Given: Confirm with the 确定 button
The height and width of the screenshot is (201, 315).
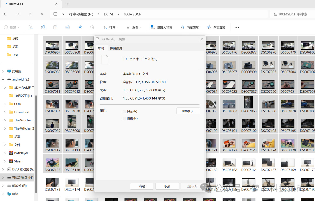Looking at the screenshot, I should point(142,186).
